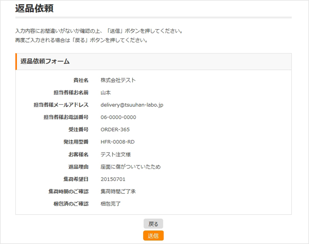Select the pickup date value 20150701
This screenshot has width=309, height=244.
(112, 179)
